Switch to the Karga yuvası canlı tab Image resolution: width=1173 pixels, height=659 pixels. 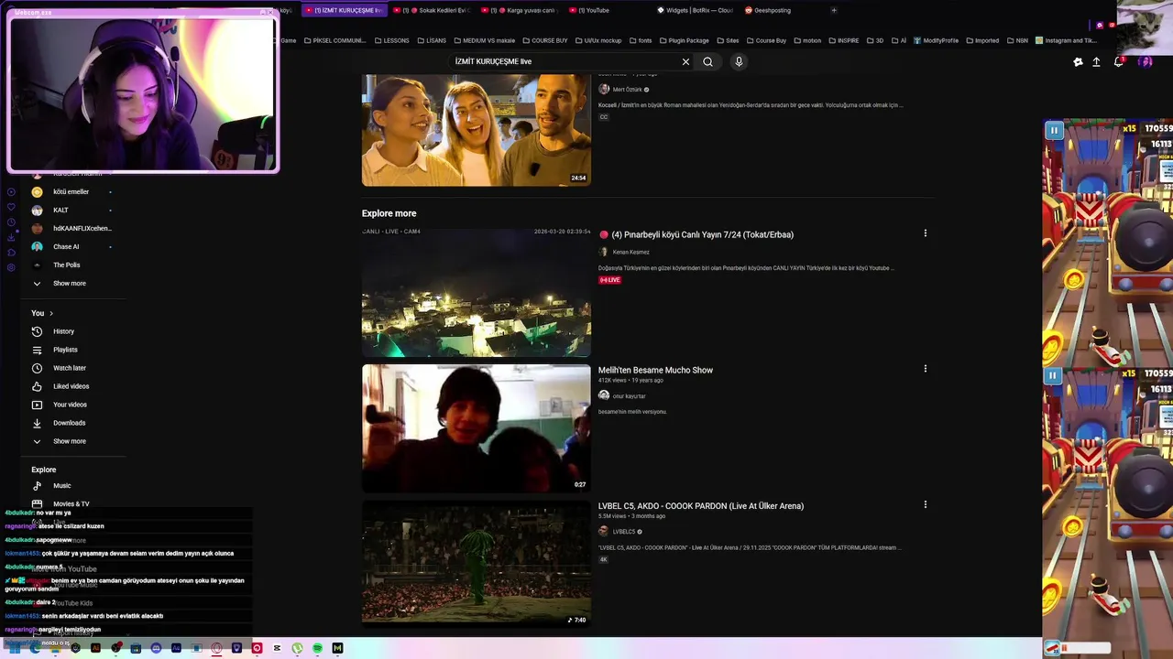click(522, 10)
